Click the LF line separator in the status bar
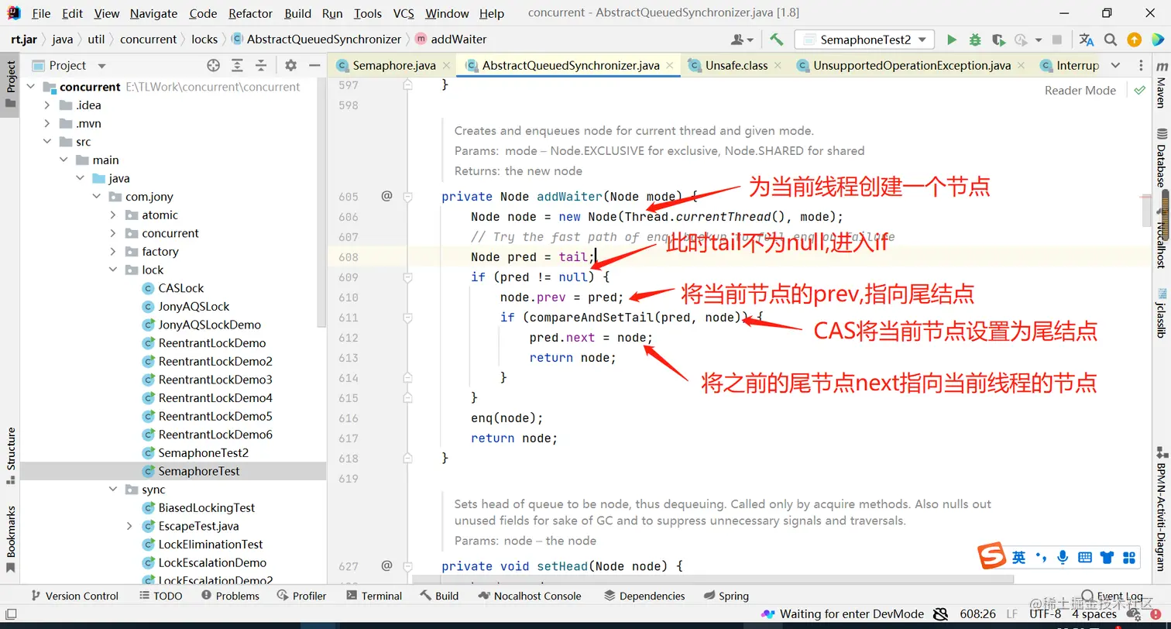This screenshot has width=1171, height=629. click(1012, 614)
